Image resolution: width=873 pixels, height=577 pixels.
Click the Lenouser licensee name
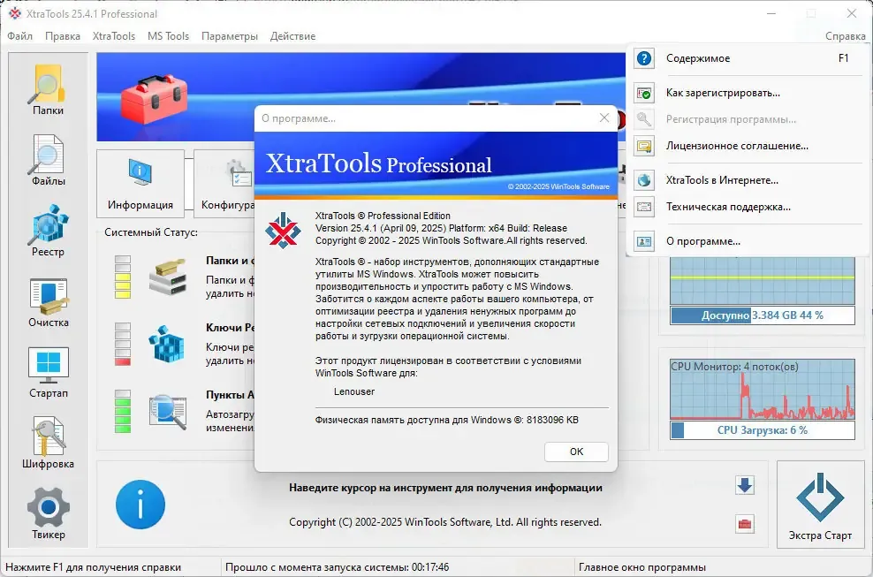coord(354,391)
